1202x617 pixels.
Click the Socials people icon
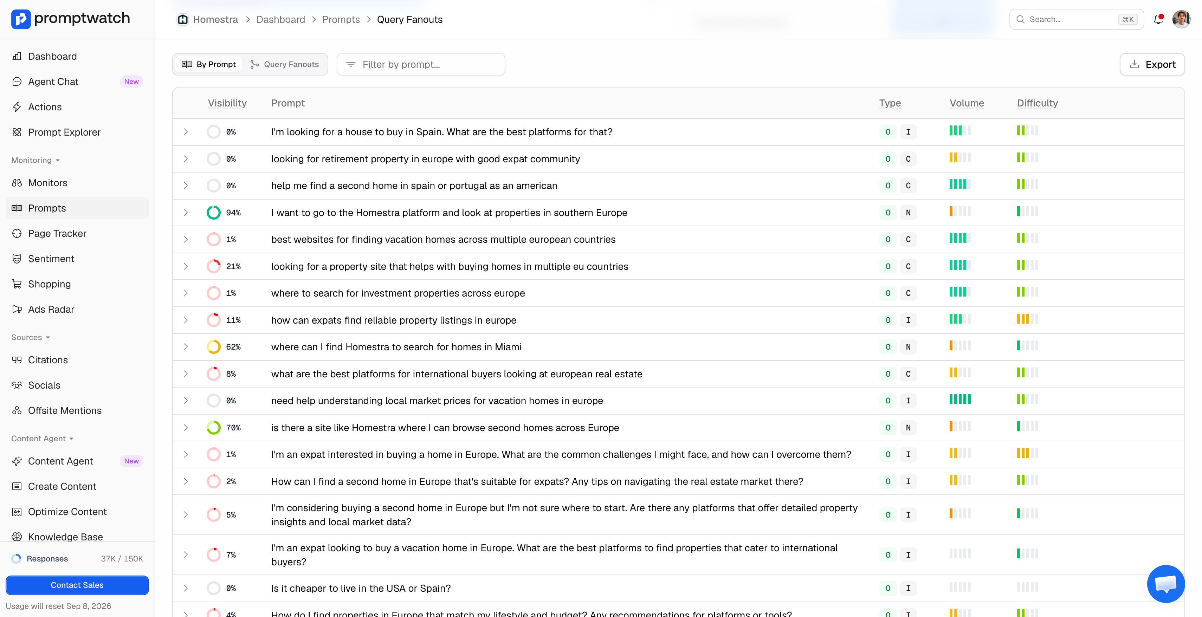pos(17,385)
